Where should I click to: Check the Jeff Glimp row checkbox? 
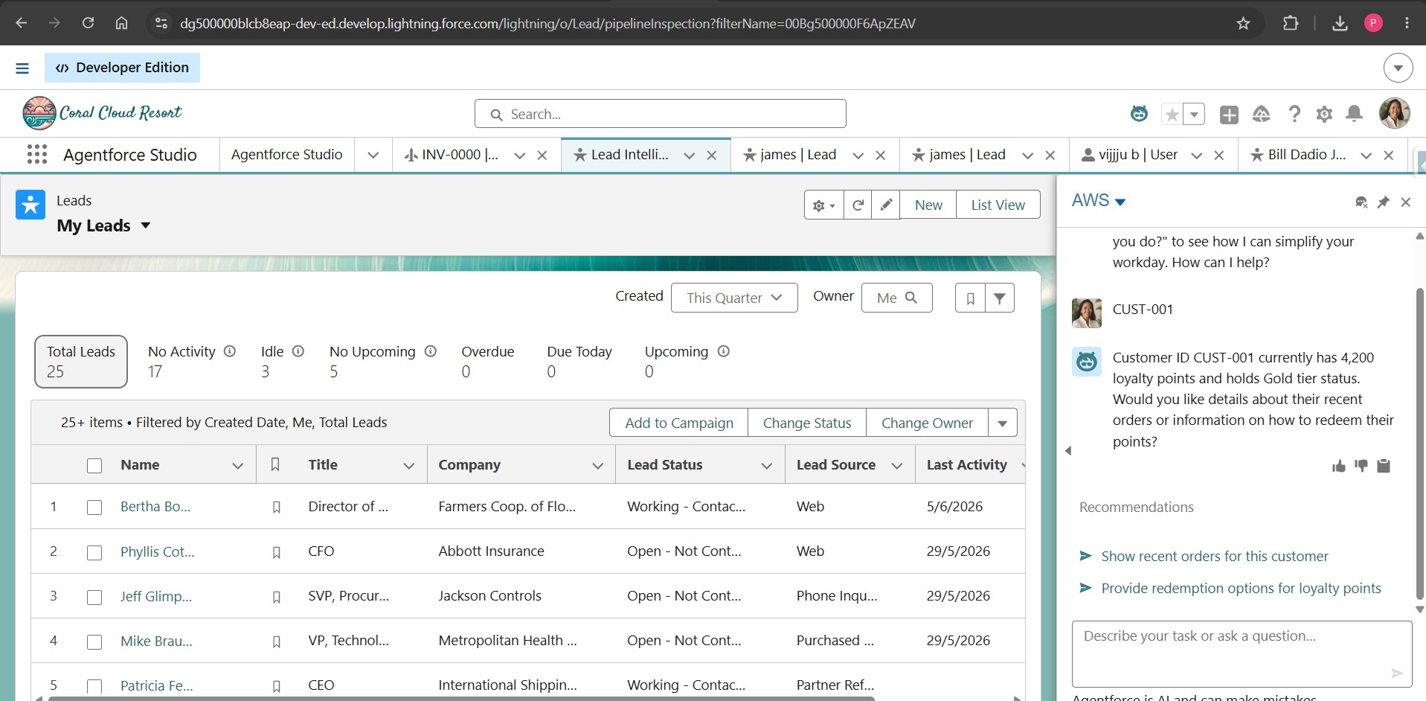pyautogui.click(x=94, y=598)
